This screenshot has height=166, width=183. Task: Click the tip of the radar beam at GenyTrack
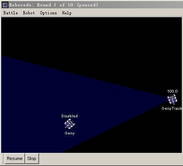coord(167,99)
